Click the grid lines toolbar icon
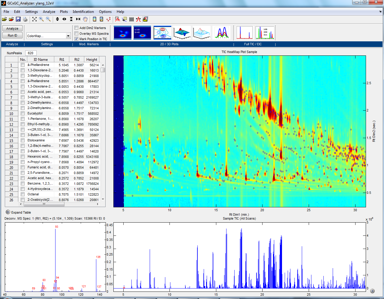The height and width of the screenshot is (299, 384). coord(131,19)
